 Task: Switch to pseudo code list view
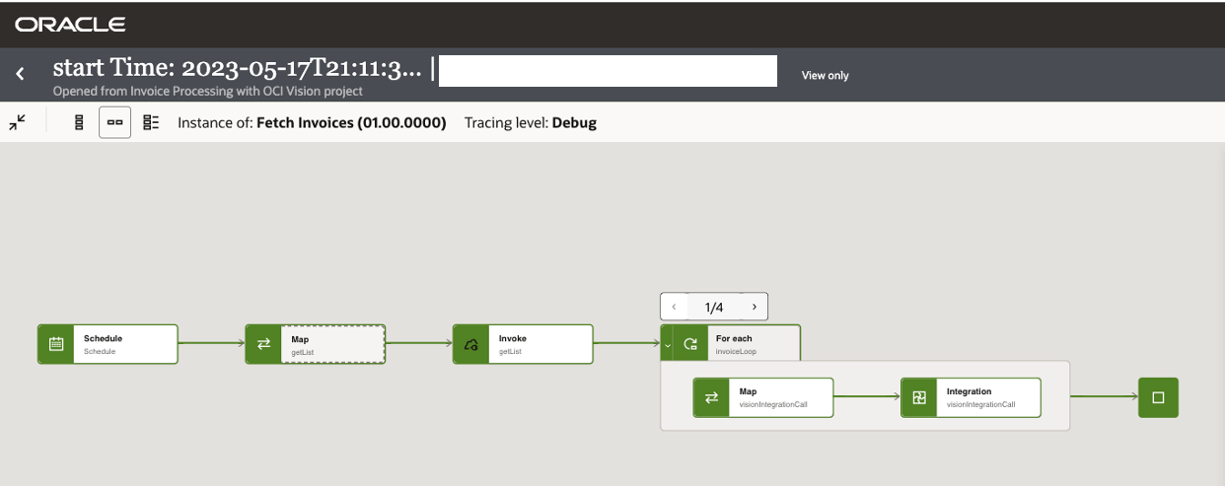[x=151, y=122]
